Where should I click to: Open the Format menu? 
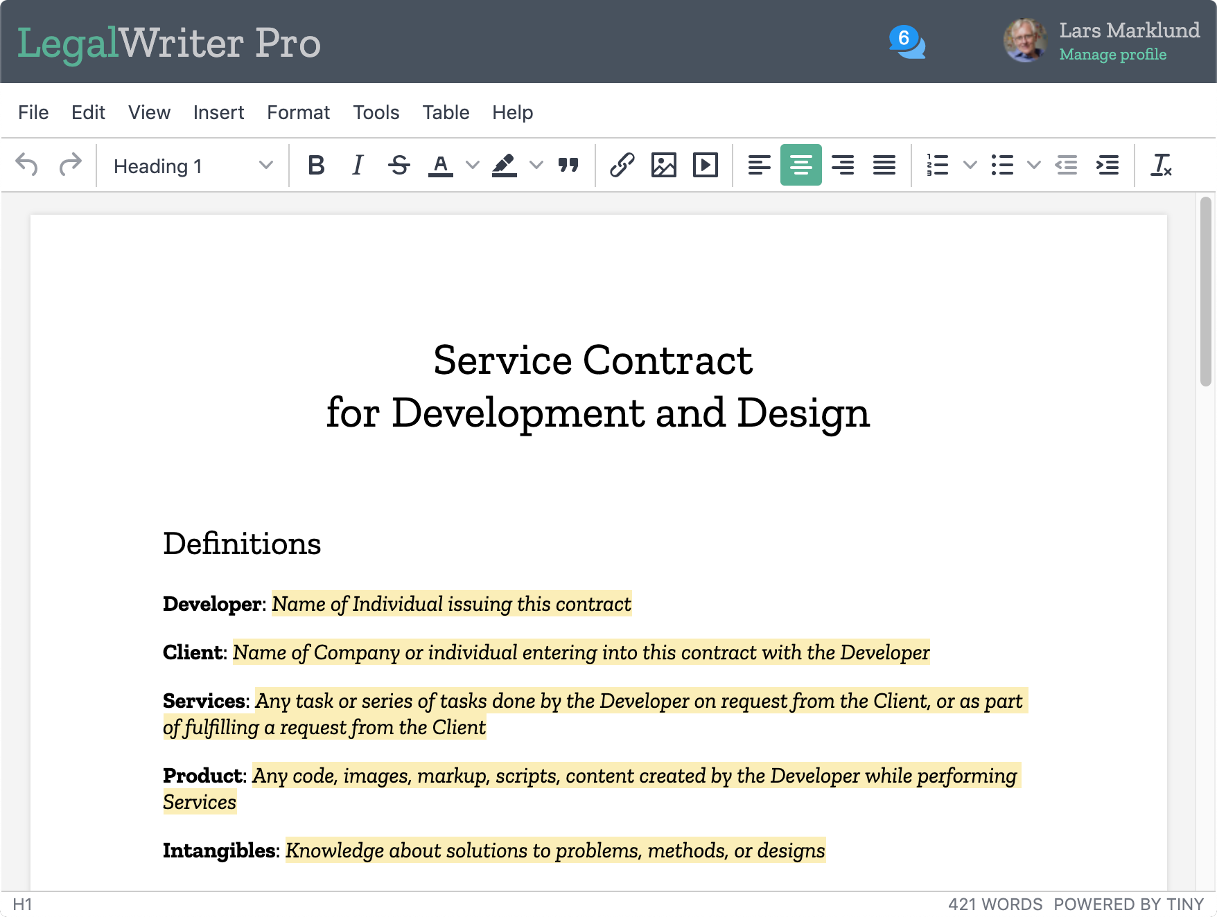pyautogui.click(x=298, y=112)
